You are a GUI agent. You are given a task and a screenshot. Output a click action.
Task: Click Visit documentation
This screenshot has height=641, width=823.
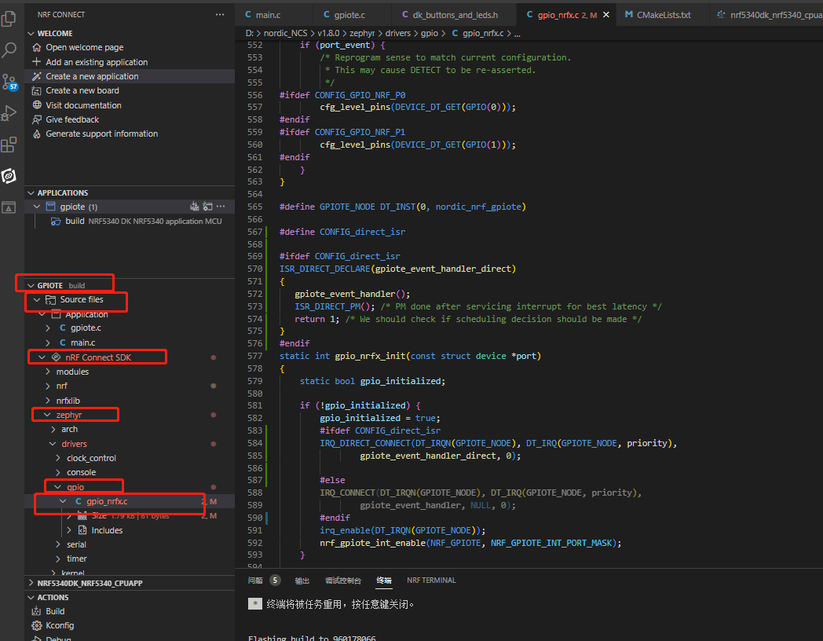pyautogui.click(x=83, y=105)
